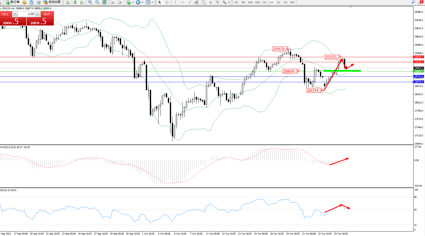The image size is (425, 236).
Task: Click the lot size 1.00 input field
Action: pyautogui.click(x=27, y=14)
